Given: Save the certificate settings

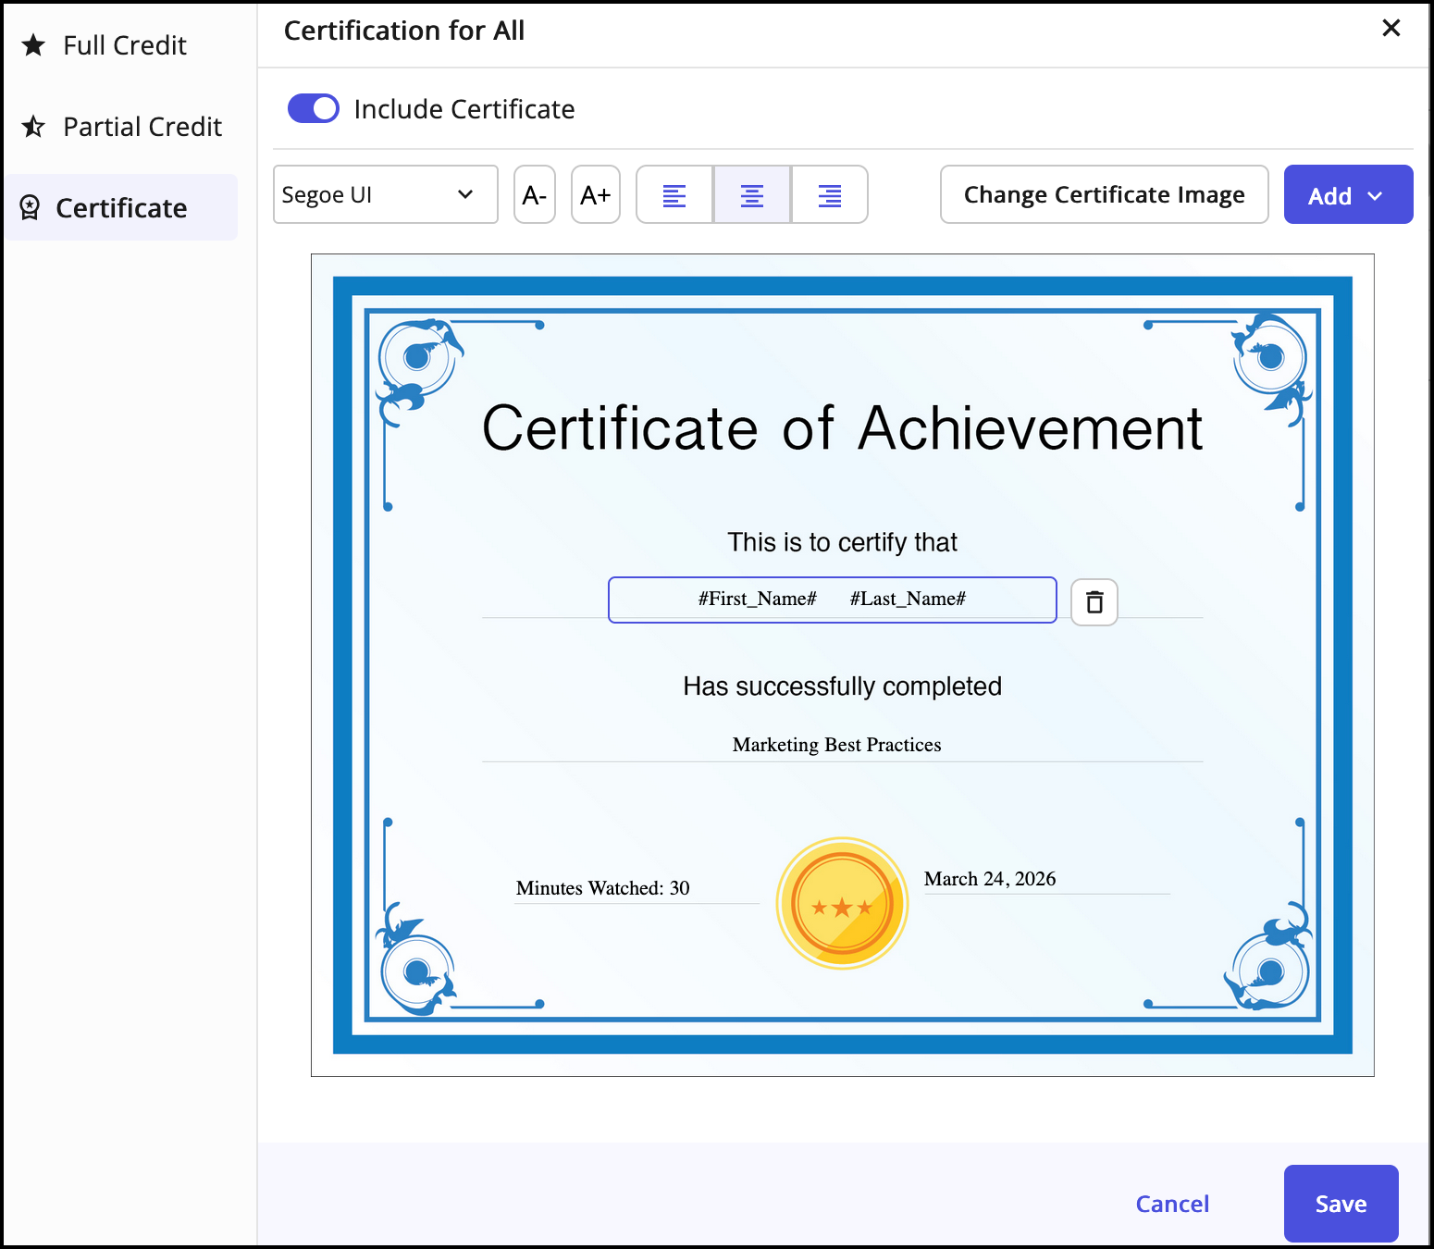Looking at the screenshot, I should tap(1341, 1204).
